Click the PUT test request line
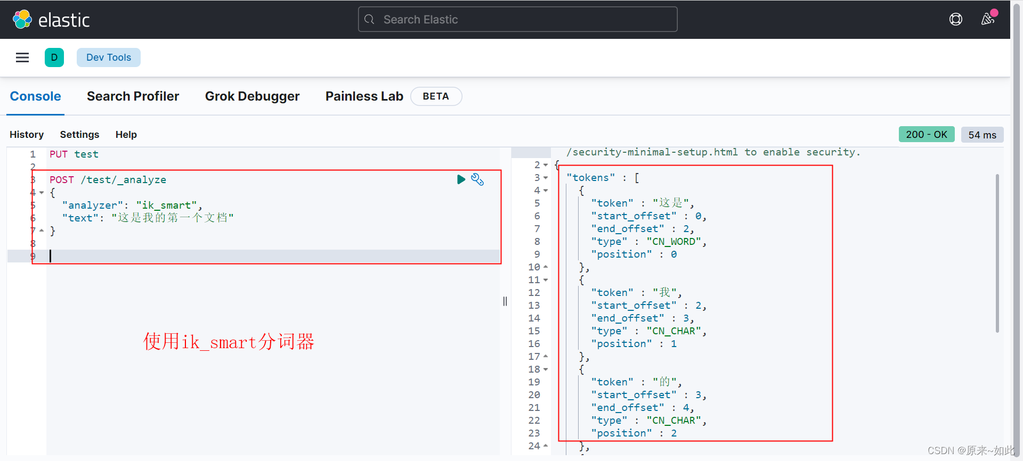The image size is (1023, 461). click(x=74, y=154)
